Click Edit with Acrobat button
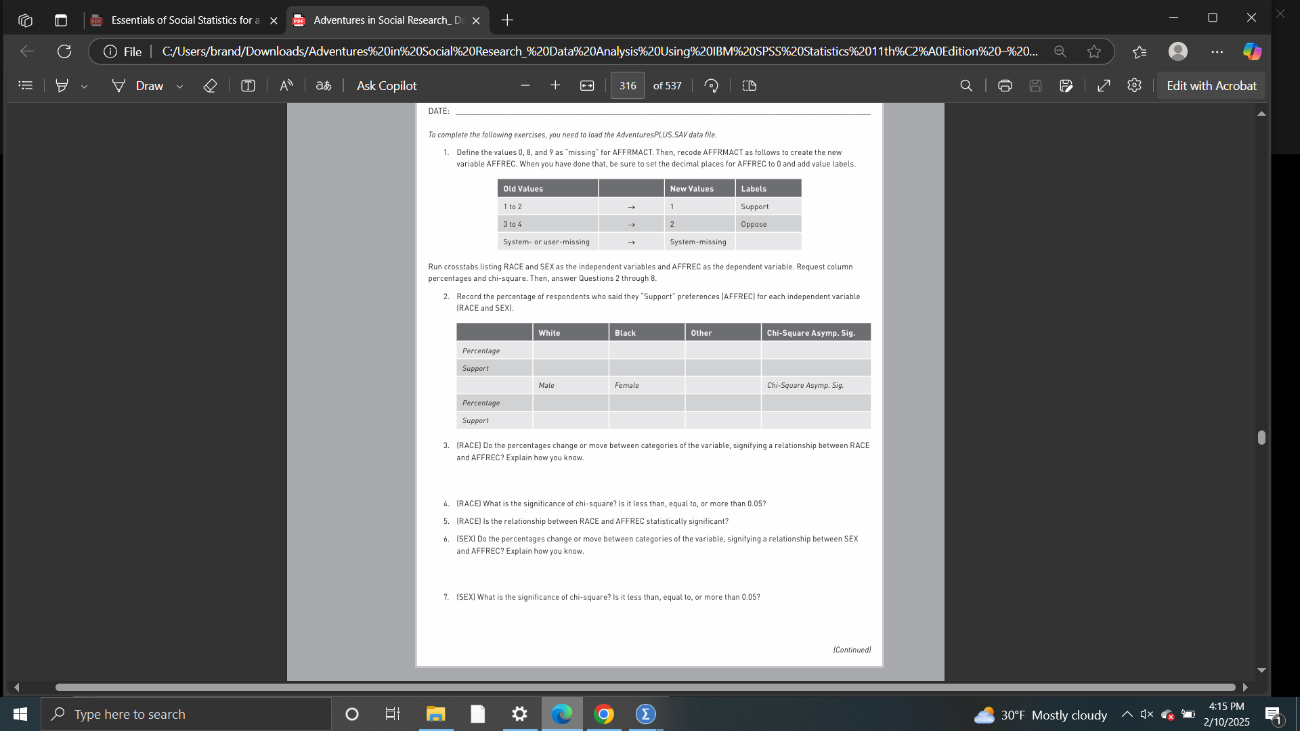This screenshot has width=1300, height=731. click(x=1211, y=86)
